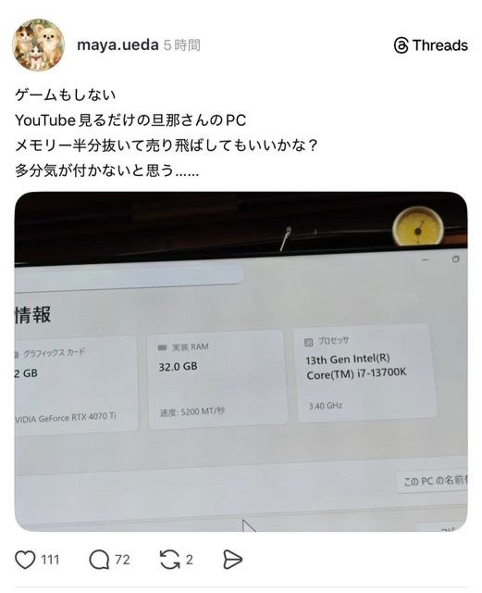This screenshot has height=593, width=482.
Task: Open the cat-and-dog profile avatar
Action: pyautogui.click(x=38, y=44)
